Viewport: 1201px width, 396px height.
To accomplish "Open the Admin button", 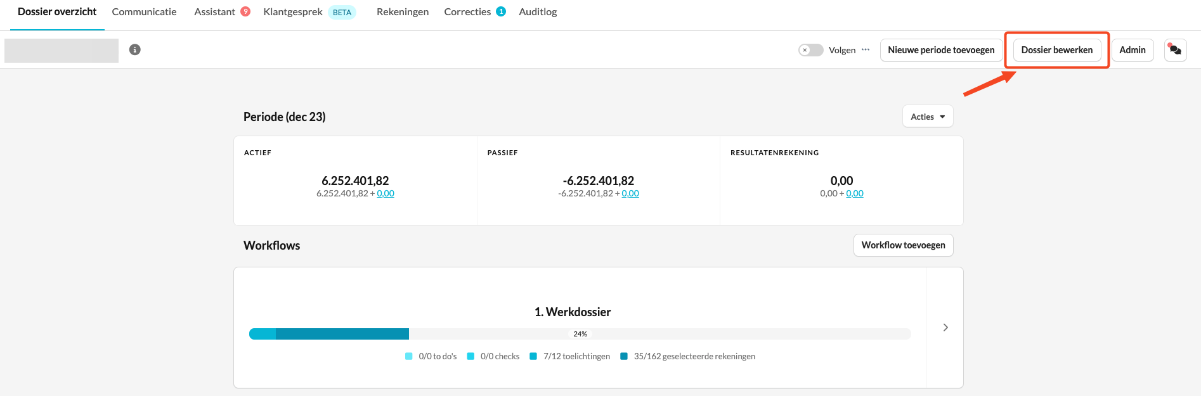I will [x=1132, y=50].
